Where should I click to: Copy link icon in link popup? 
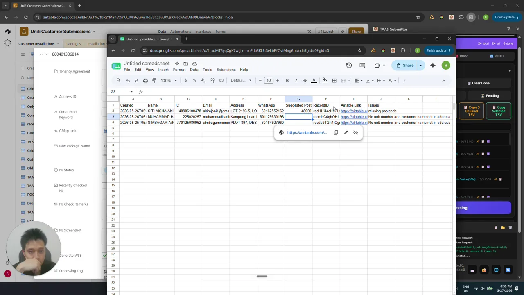tap(336, 132)
